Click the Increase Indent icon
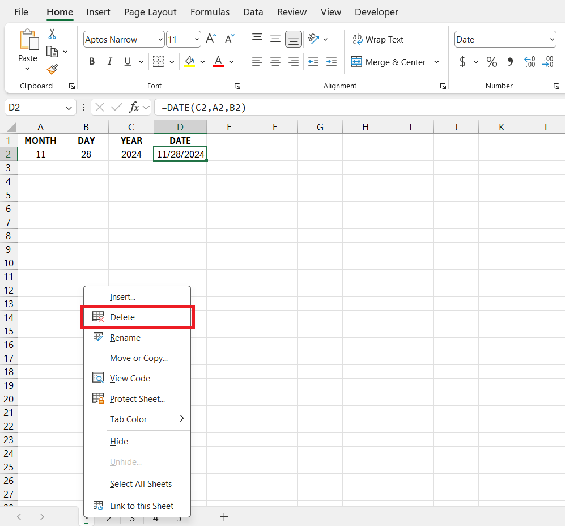Screen dimensions: 565x526 click(x=332, y=62)
